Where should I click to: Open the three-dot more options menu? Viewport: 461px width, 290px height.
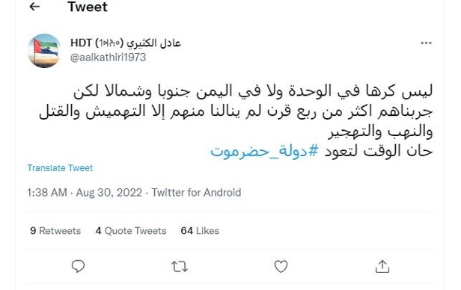426,43
